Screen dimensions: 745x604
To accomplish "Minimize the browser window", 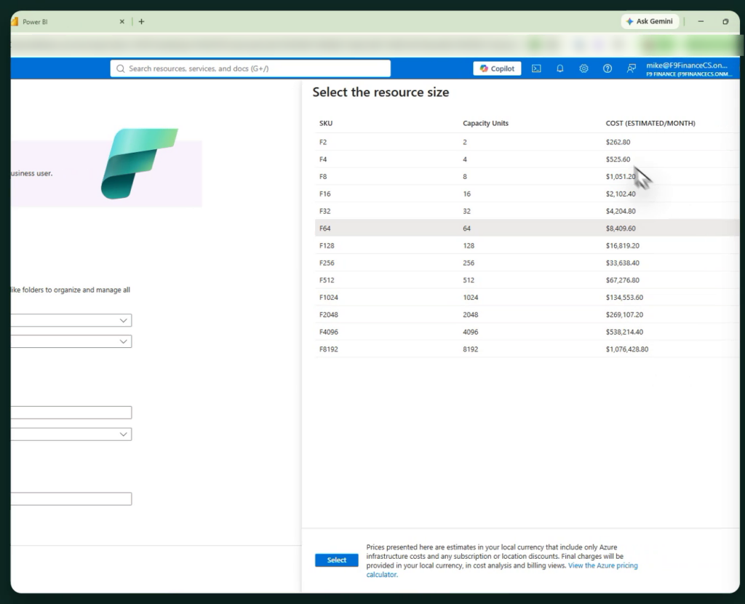I will tap(701, 21).
